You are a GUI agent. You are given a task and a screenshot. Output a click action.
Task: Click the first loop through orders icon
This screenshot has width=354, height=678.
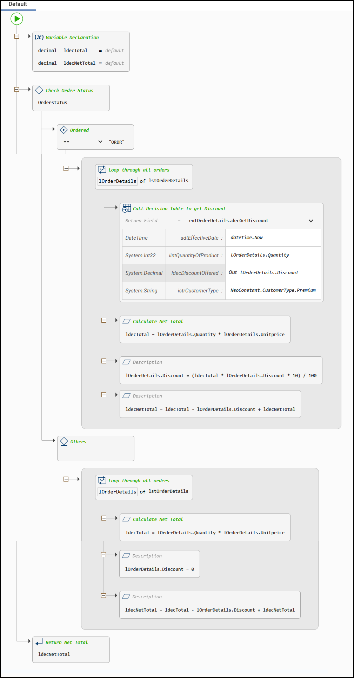[102, 170]
